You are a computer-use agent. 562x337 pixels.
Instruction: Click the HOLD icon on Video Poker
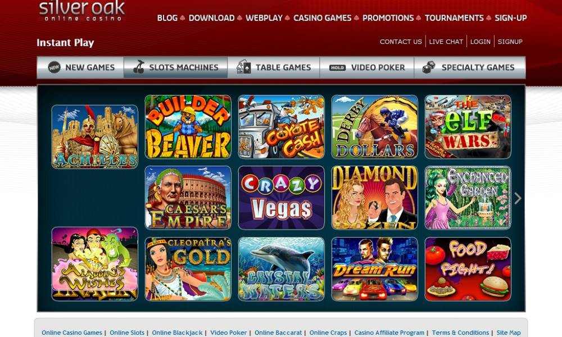point(337,67)
